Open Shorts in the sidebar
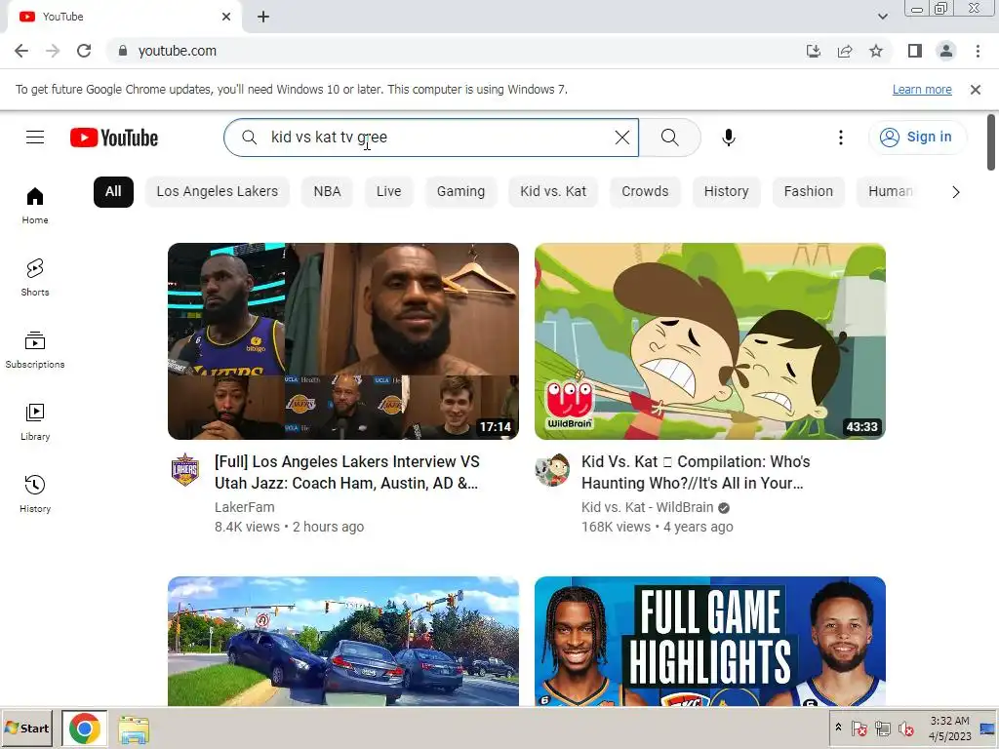This screenshot has height=749, width=999. [x=35, y=277]
